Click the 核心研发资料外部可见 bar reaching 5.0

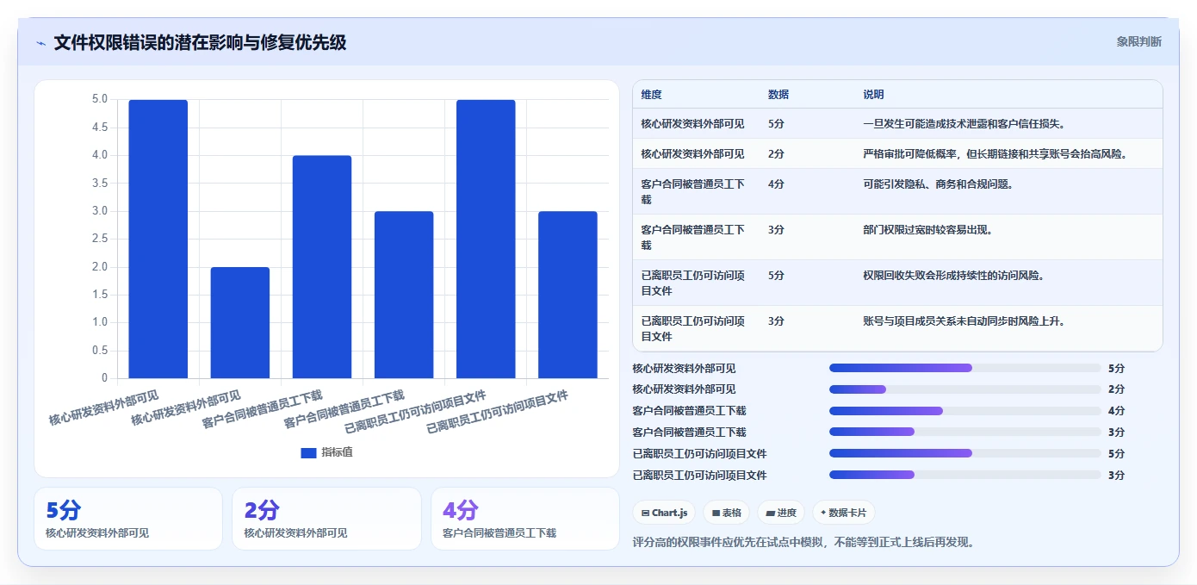pos(158,239)
